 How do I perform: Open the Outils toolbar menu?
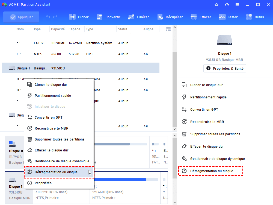click(x=255, y=17)
